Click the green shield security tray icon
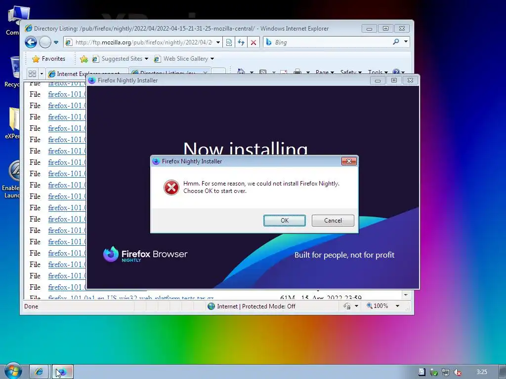The width and height of the screenshot is (506, 379). coord(434,372)
